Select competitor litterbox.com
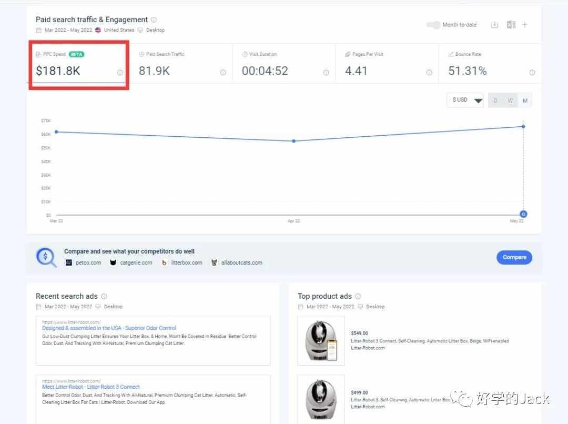This screenshot has width=568, height=424. click(187, 263)
